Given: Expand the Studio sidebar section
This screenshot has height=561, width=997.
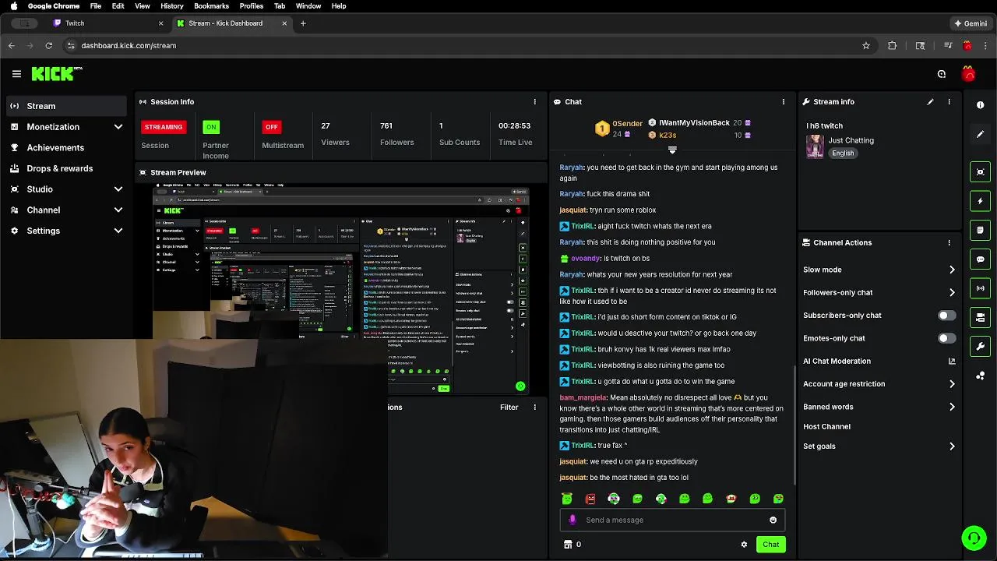Looking at the screenshot, I should [118, 189].
